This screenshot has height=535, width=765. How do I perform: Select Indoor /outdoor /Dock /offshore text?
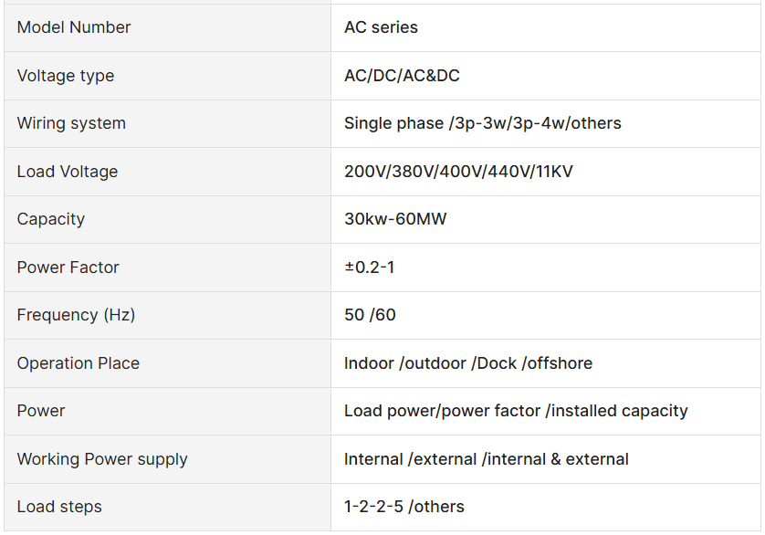[468, 363]
